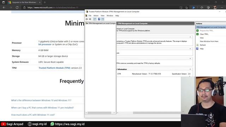Screen dimensions: 226x127
Task: Collapse the TPM Manufacturer Information section arrow
Action: point(190,69)
